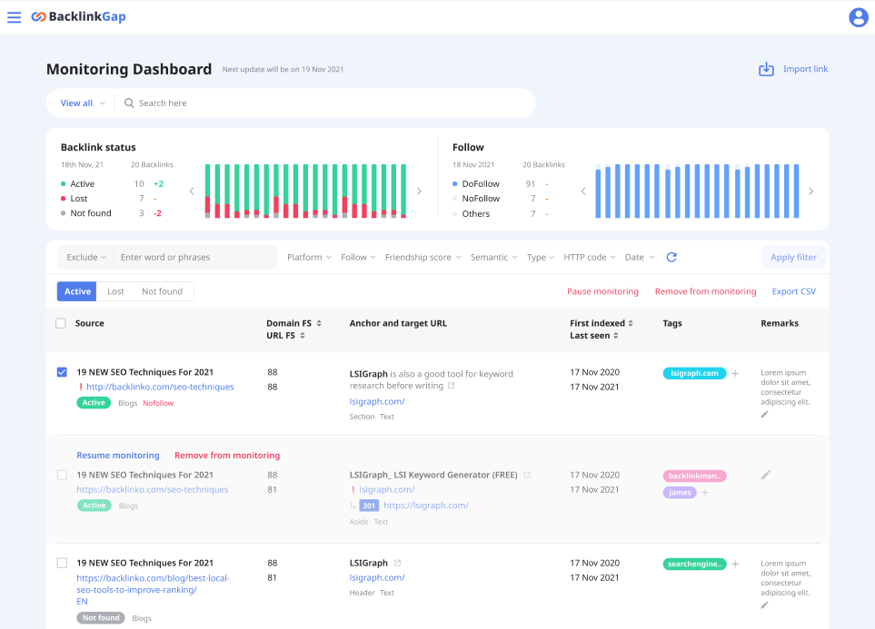This screenshot has width=875, height=629.
Task: Expand the Semantic filter
Action: click(494, 257)
